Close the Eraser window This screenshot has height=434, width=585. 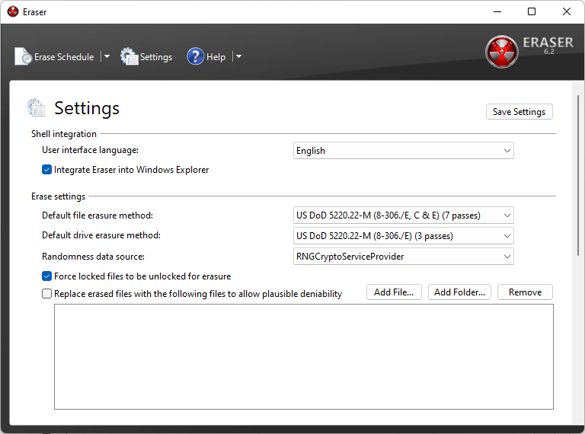567,11
